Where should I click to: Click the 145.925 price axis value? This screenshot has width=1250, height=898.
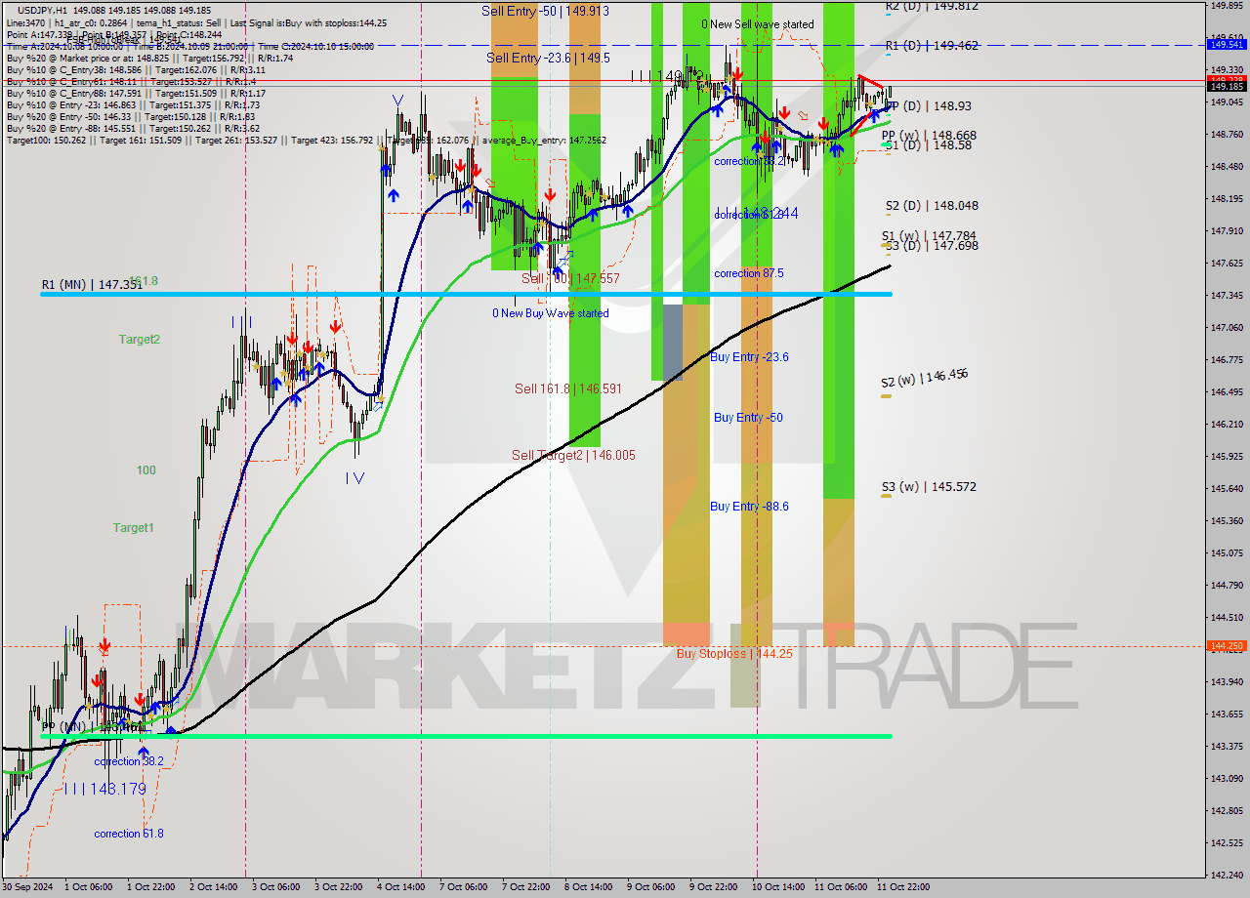click(x=1227, y=456)
